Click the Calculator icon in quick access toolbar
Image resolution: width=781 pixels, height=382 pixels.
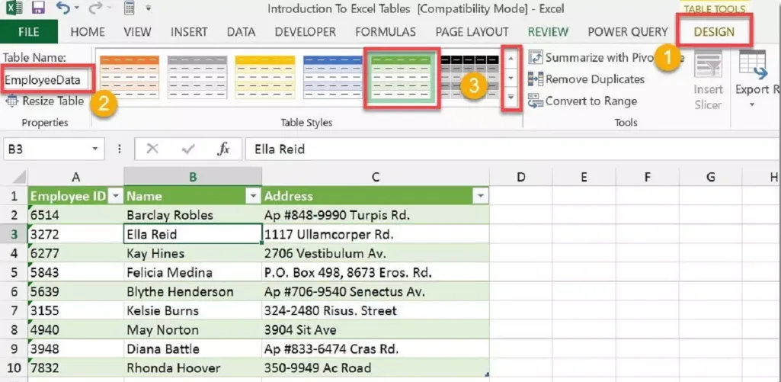(x=129, y=9)
